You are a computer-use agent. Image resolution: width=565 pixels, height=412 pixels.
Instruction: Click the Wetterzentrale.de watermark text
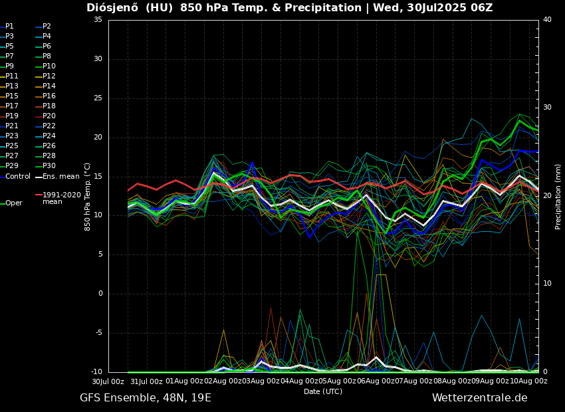pyautogui.click(x=479, y=398)
